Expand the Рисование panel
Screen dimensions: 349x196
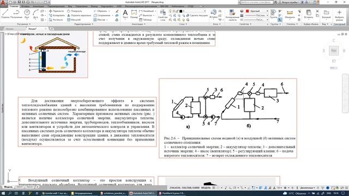[24, 24]
